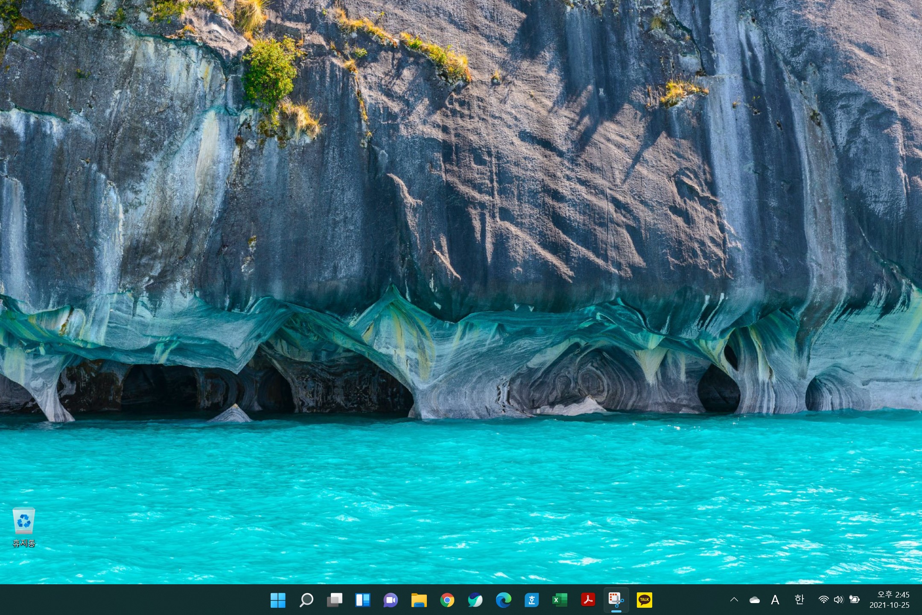Viewport: 922px width, 615px height.
Task: Launch Microsoft Edge from taskbar
Action: tap(503, 600)
